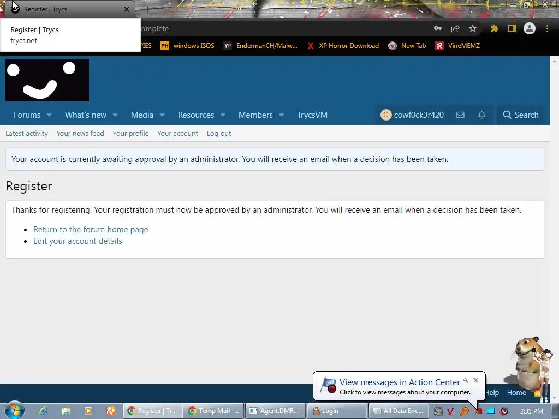The image size is (559, 419).
Task: Click the share page icon
Action: click(x=455, y=28)
